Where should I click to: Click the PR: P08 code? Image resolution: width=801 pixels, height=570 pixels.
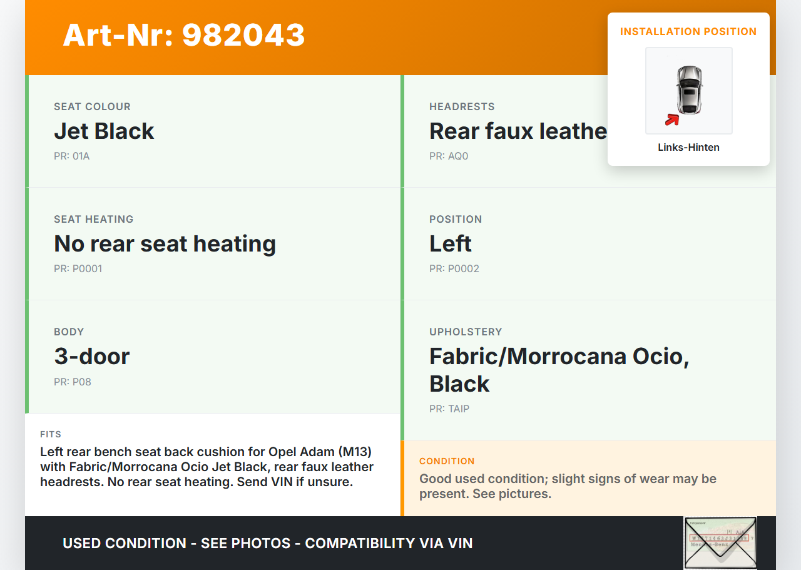point(73,382)
